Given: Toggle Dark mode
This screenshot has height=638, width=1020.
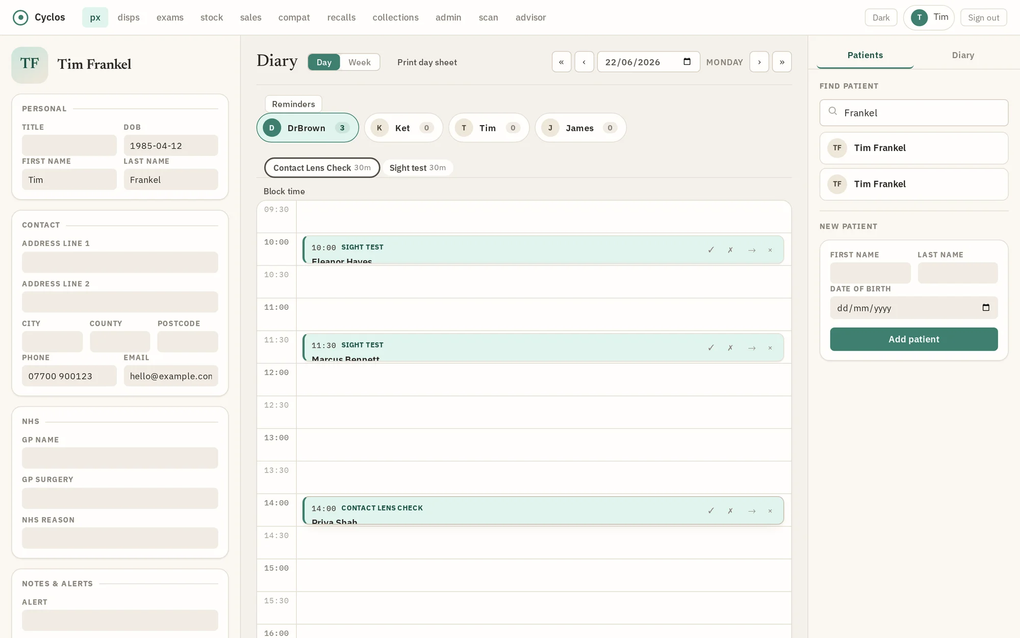Looking at the screenshot, I should tap(881, 17).
